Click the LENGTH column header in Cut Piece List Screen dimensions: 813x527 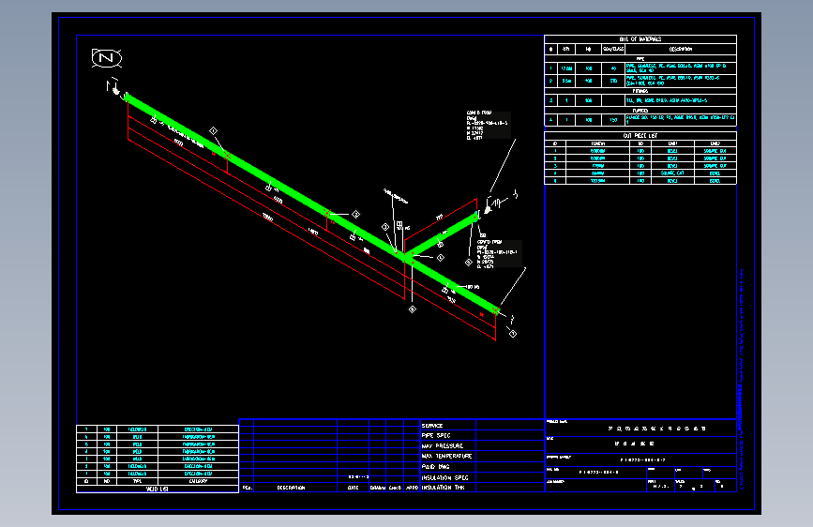(598, 143)
